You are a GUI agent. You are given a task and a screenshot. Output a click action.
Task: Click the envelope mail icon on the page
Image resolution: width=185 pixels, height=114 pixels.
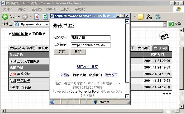(164, 36)
